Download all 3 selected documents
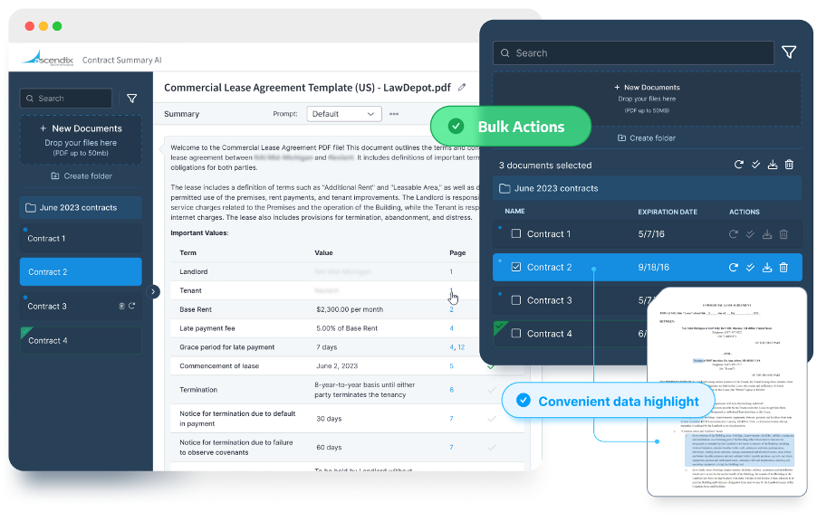This screenshot has height=521, width=817. pyautogui.click(x=773, y=165)
